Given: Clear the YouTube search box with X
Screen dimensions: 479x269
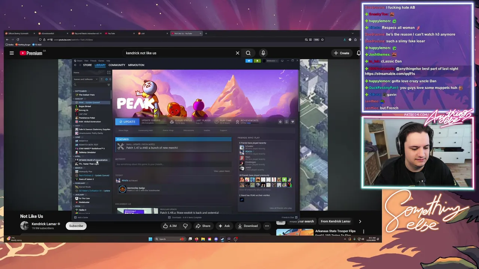Looking at the screenshot, I should pyautogui.click(x=237, y=53).
